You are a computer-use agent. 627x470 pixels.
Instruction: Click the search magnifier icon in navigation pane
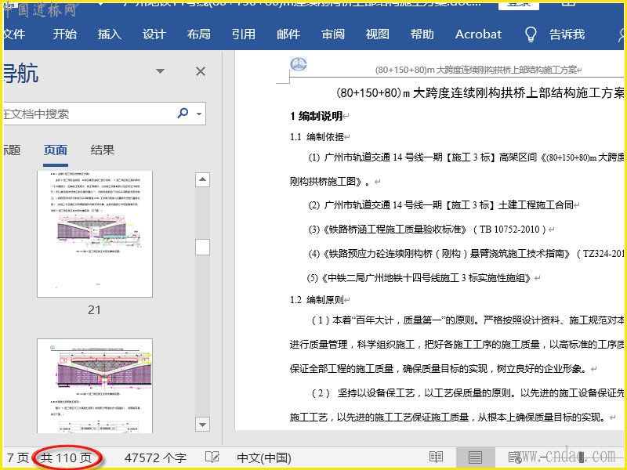183,113
